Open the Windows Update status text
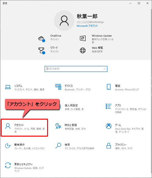The width and height of the screenshot is (152, 178). (102, 41)
